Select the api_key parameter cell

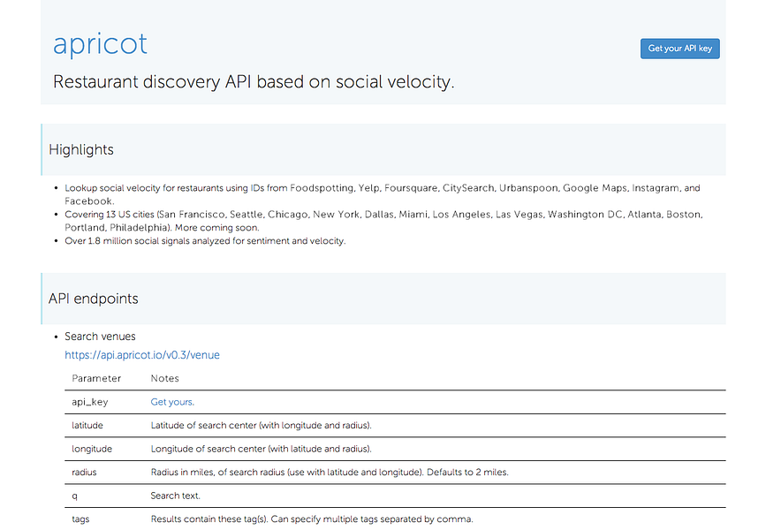click(89, 402)
